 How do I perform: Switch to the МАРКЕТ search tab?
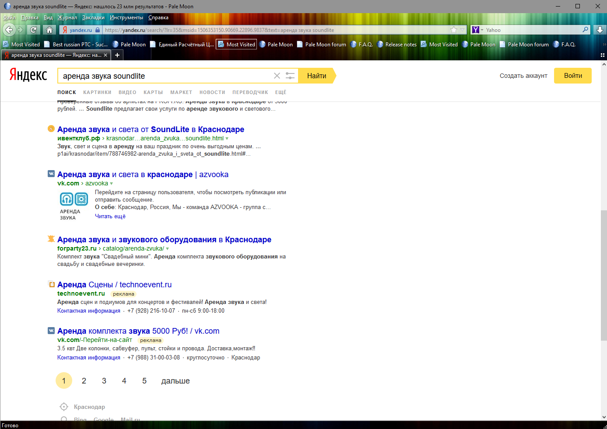tap(181, 92)
